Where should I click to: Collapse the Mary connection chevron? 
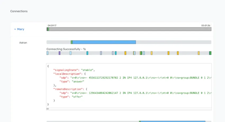tap(15, 29)
